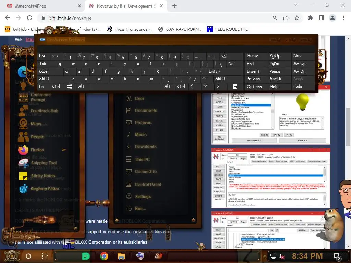Hit the Tab key on On-Screen Keyboard

pos(47,64)
